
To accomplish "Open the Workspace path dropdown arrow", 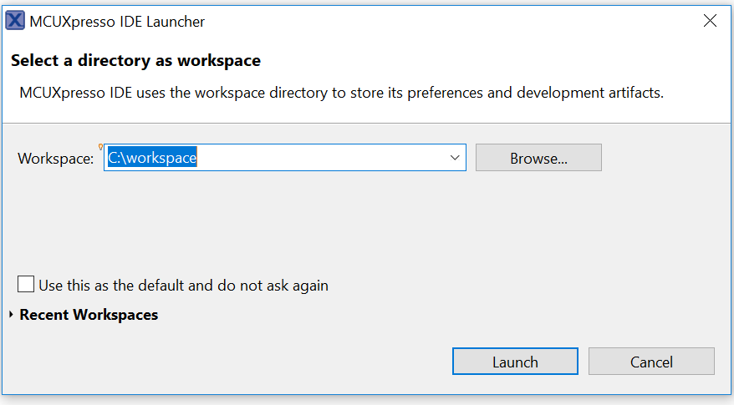I will [456, 157].
